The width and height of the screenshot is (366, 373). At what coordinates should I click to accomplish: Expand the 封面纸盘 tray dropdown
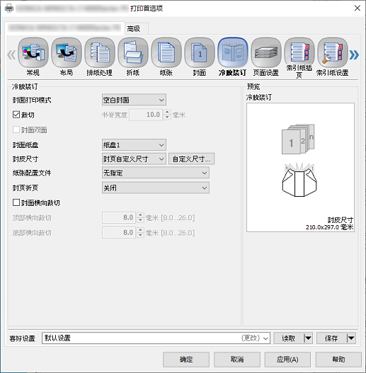tap(134, 144)
